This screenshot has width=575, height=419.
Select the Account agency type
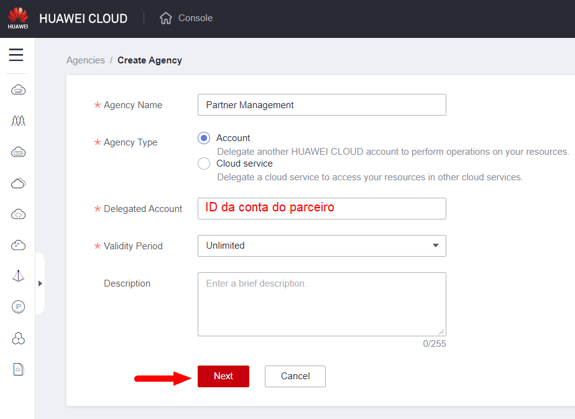coord(204,138)
